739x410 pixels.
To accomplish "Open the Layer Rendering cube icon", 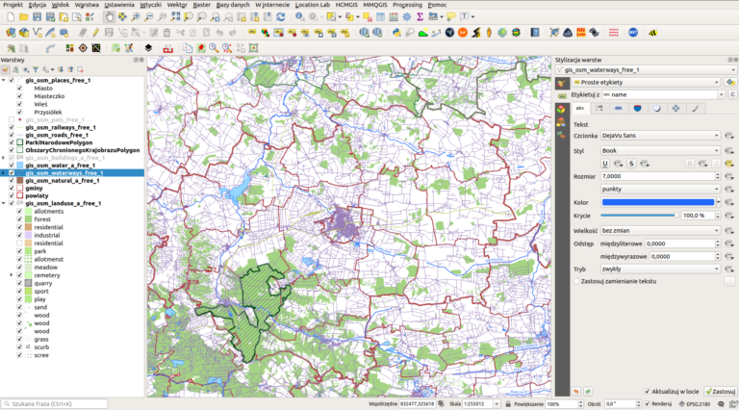I will [561, 109].
